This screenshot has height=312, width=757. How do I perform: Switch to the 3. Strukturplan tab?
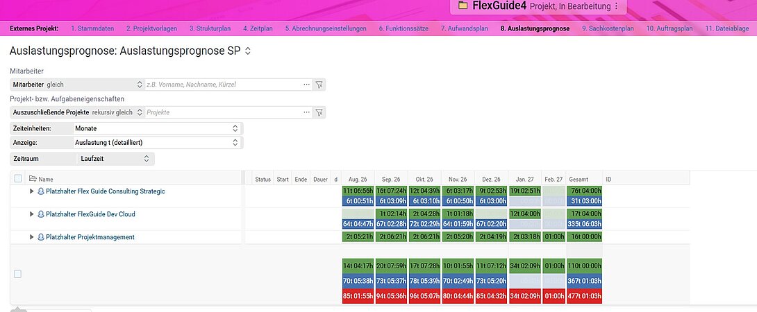(210, 28)
